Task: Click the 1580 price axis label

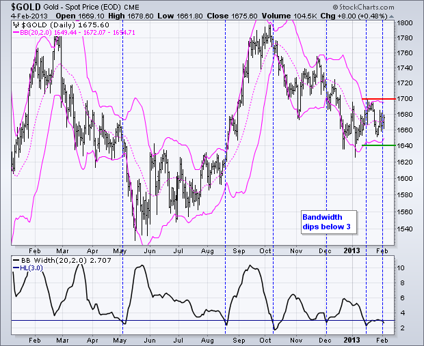Action: pyautogui.click(x=405, y=195)
